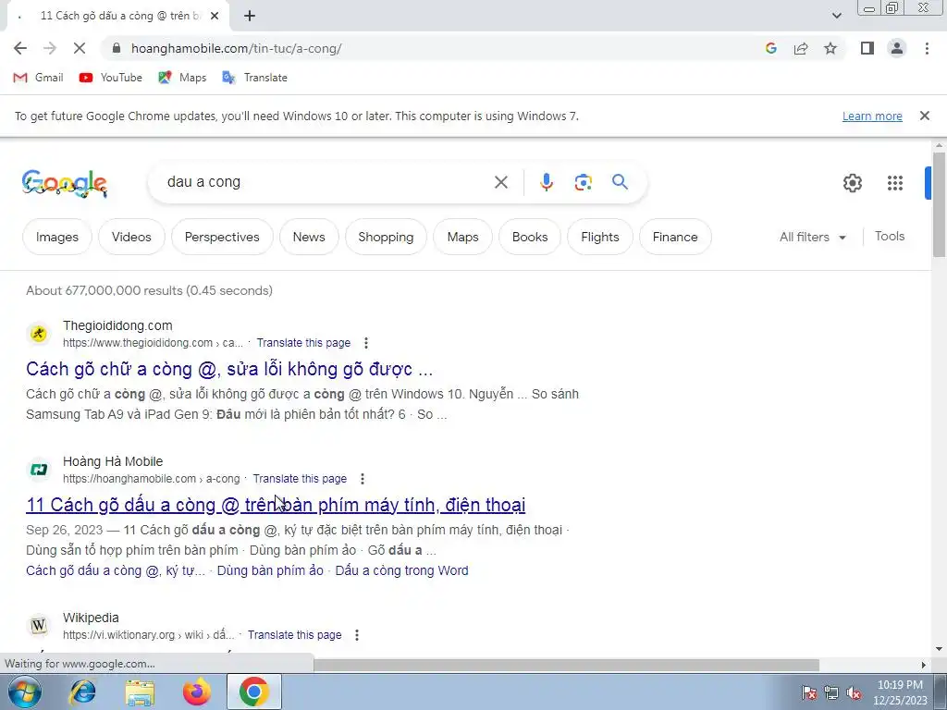Open the Maps bookmark in the bookmarks bar
Image resolution: width=947 pixels, height=710 pixels.
click(182, 78)
